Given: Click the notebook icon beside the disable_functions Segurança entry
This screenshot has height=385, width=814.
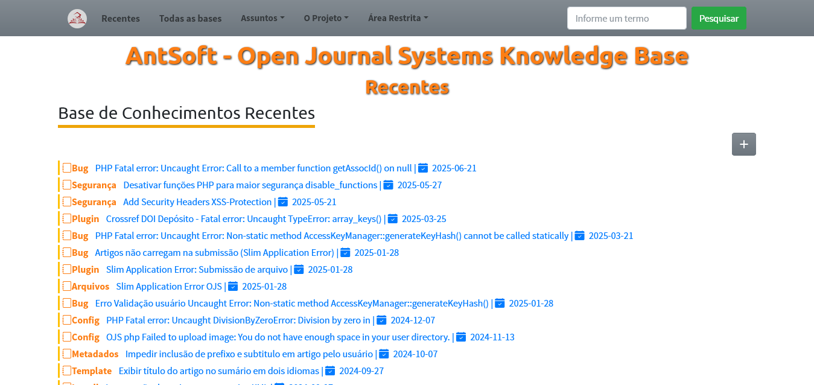Looking at the screenshot, I should [x=67, y=185].
